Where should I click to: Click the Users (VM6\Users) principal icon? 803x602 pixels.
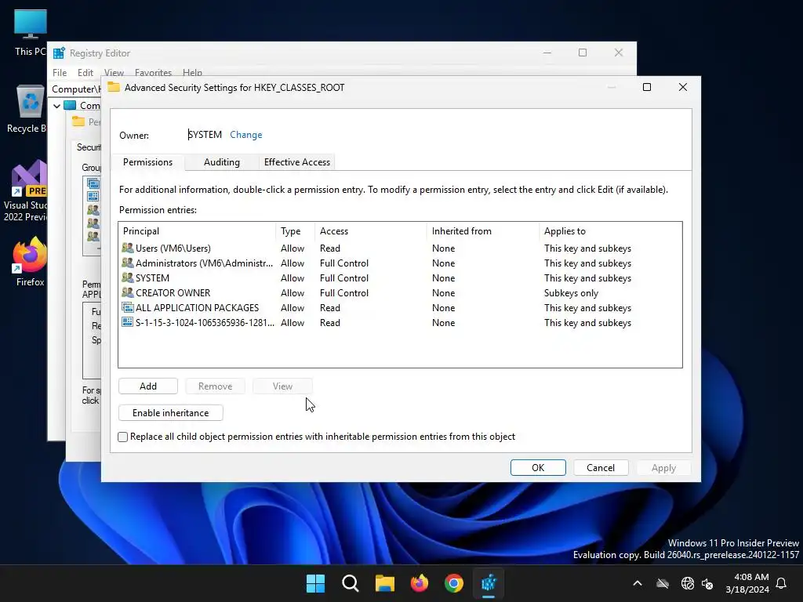[x=128, y=248]
